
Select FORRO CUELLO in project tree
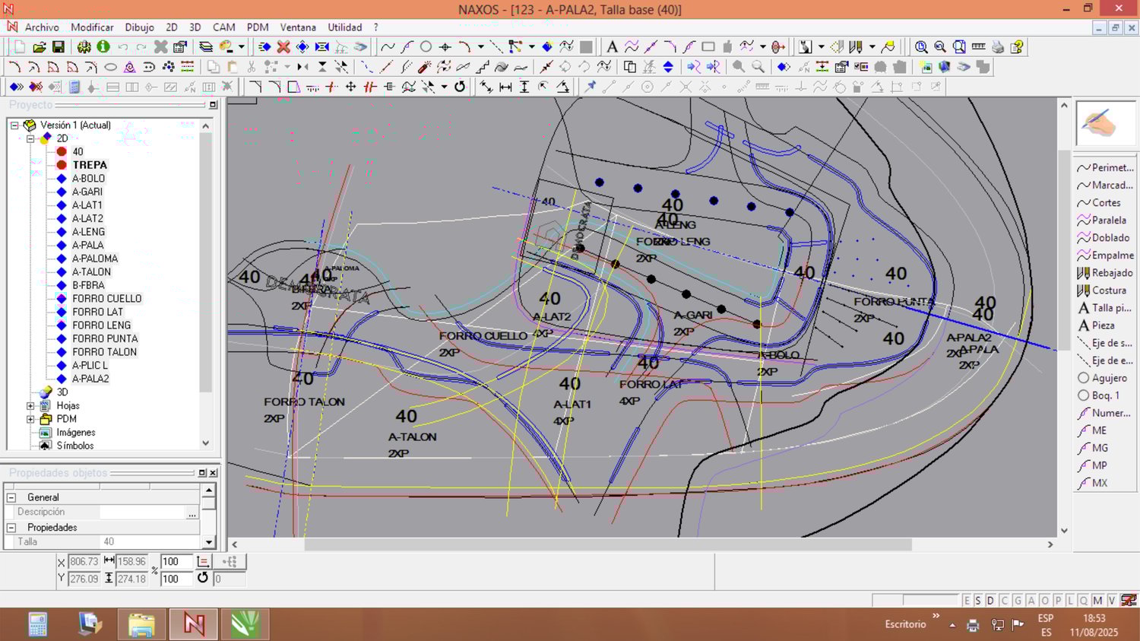(x=106, y=299)
